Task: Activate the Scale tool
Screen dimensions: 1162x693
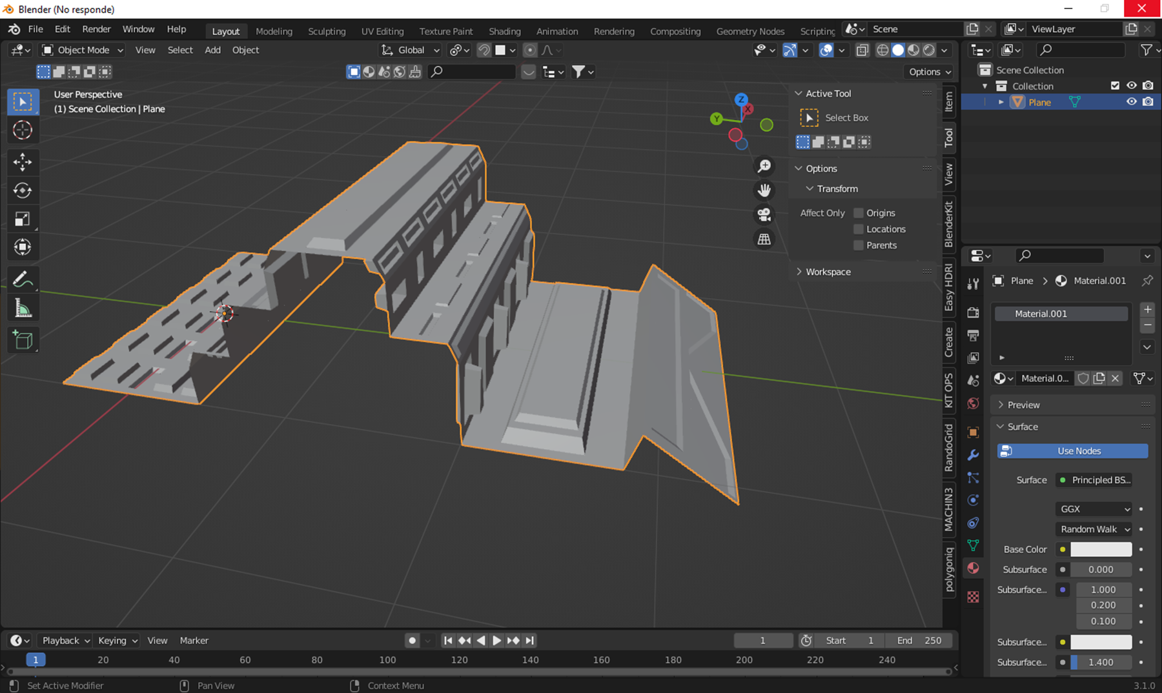Action: [x=23, y=219]
